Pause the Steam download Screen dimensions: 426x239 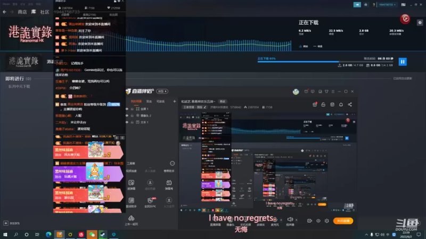point(403,62)
